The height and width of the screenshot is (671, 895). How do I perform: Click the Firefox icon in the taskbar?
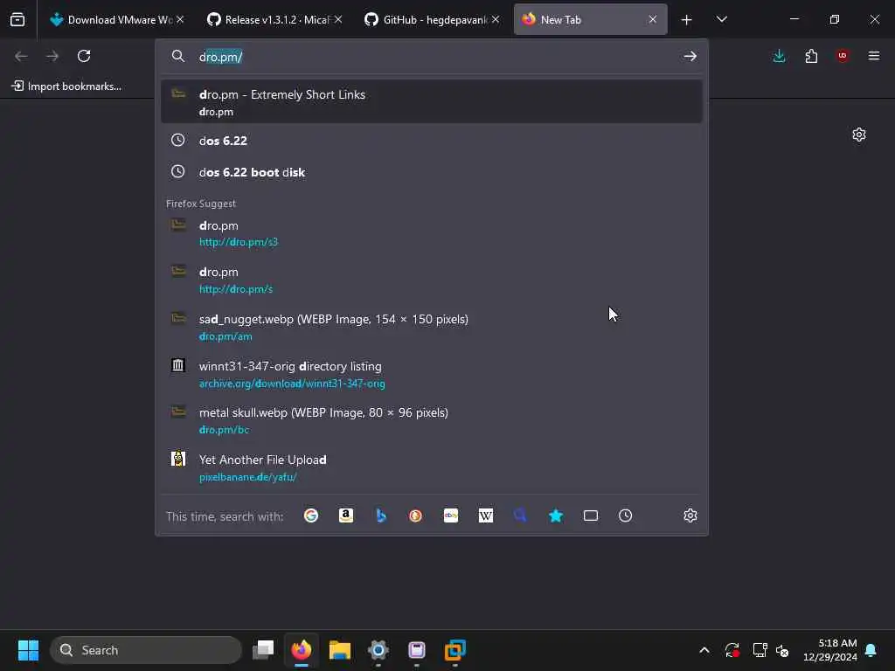point(302,650)
